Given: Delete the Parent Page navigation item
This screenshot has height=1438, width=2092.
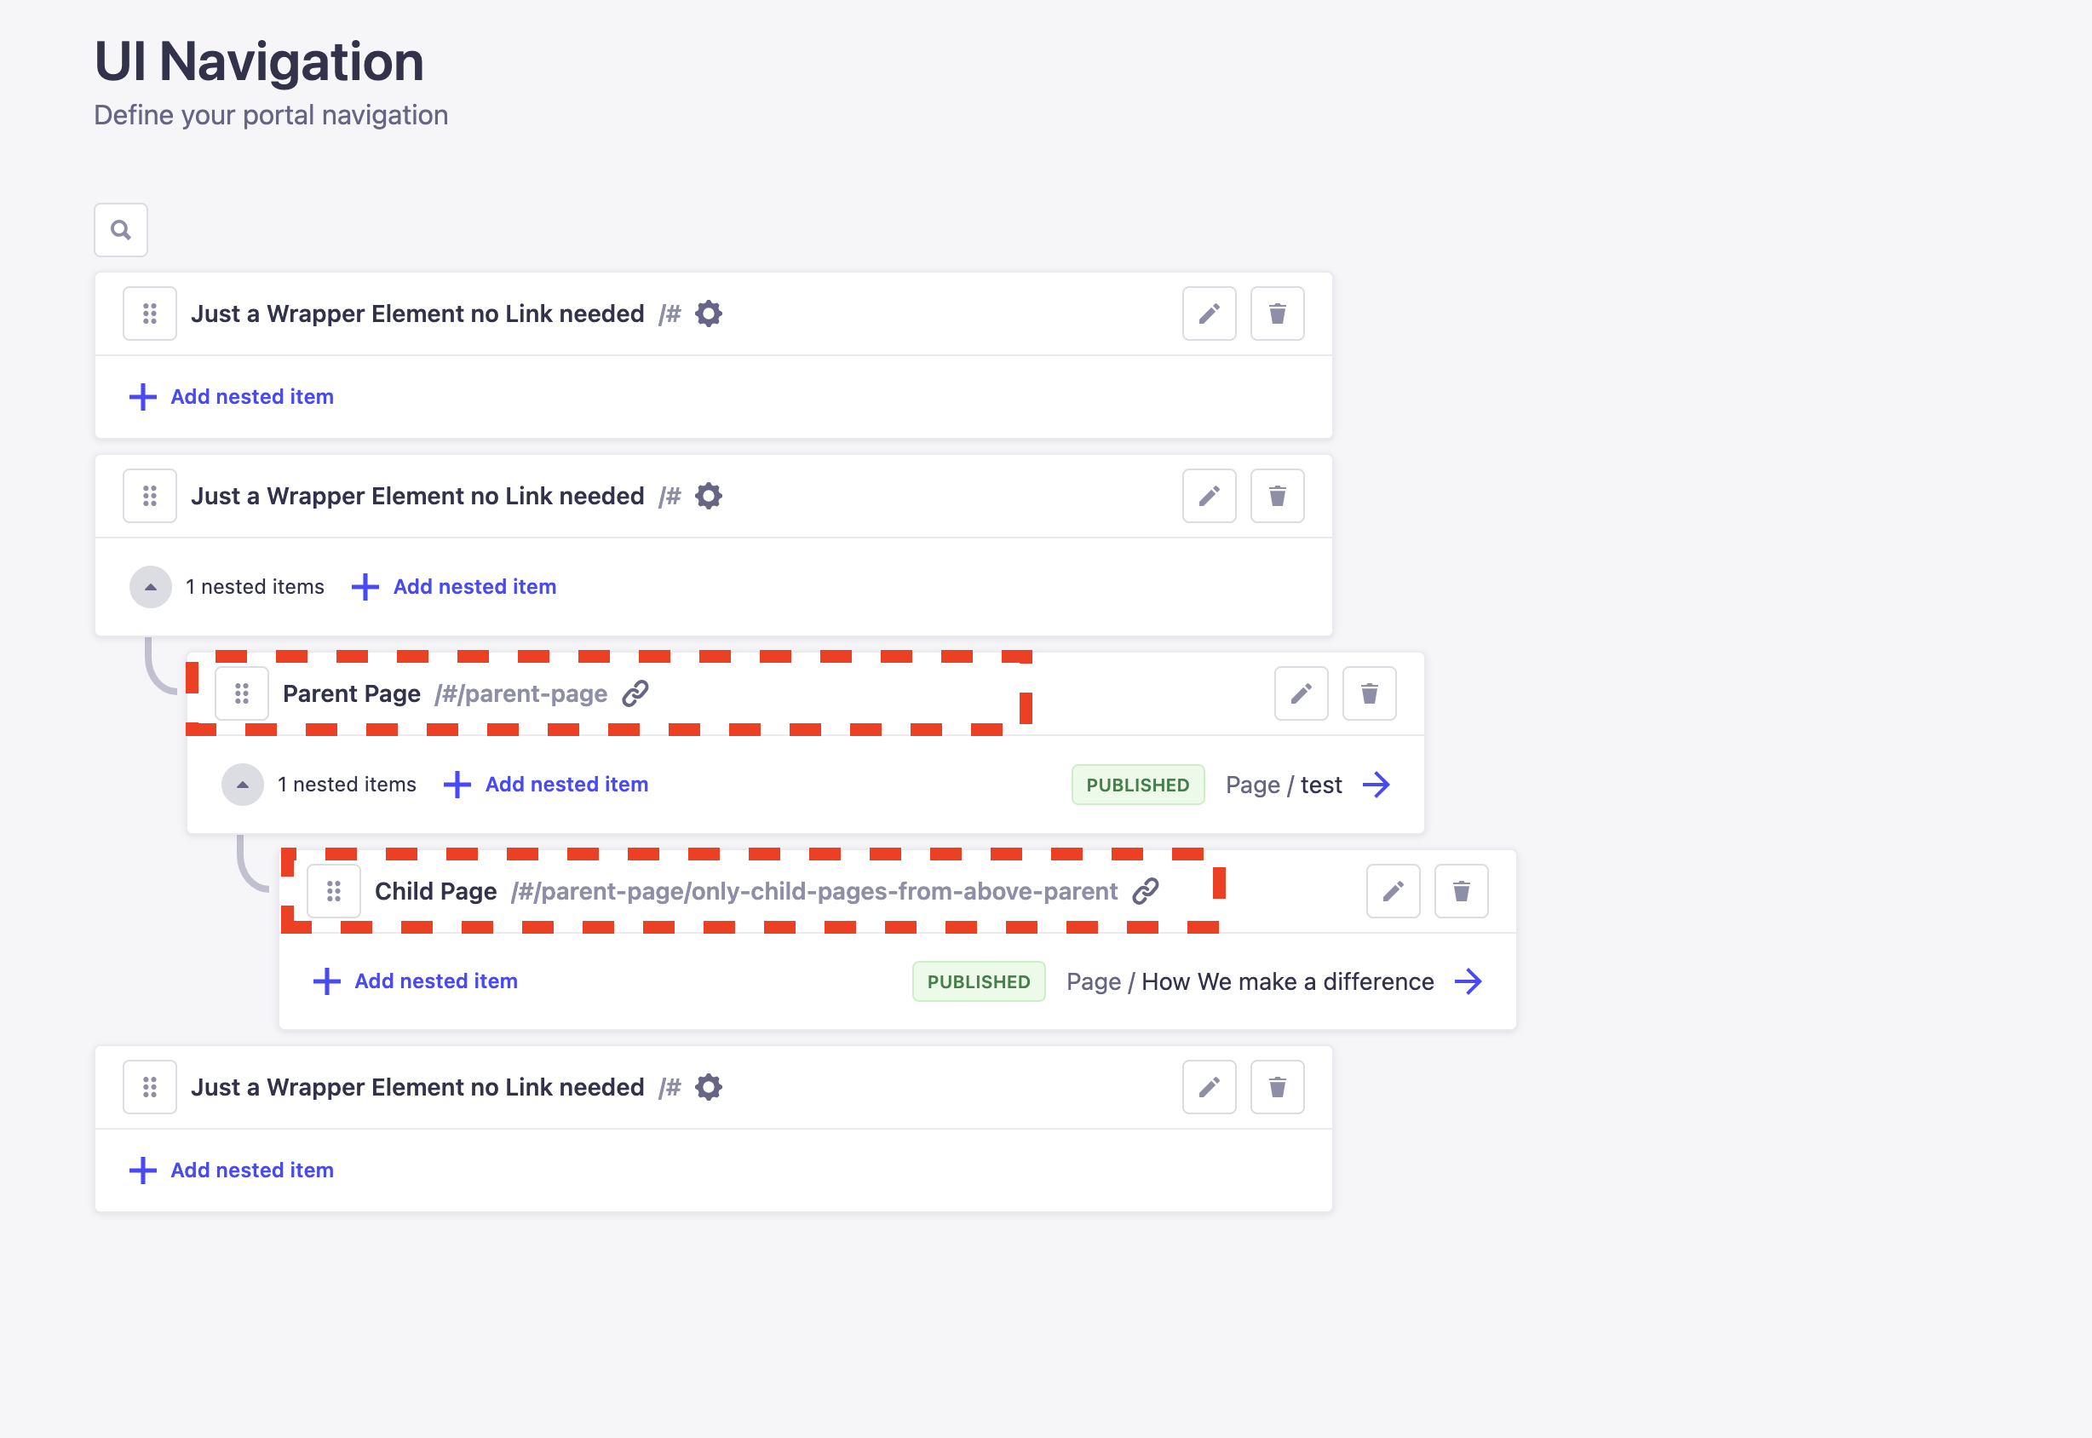Looking at the screenshot, I should (x=1369, y=693).
